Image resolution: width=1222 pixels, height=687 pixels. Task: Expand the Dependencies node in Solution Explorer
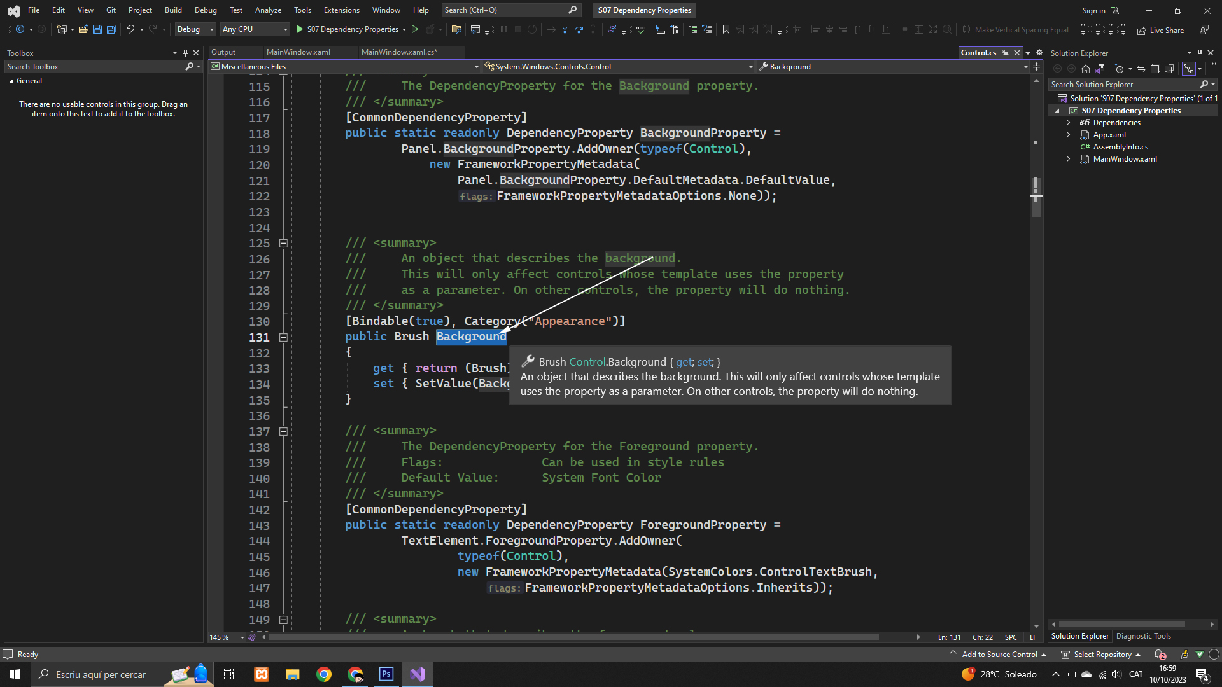[1068, 123]
